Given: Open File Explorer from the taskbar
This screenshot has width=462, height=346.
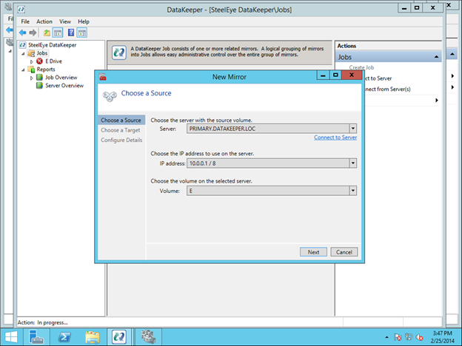Looking at the screenshot, I should (x=92, y=336).
